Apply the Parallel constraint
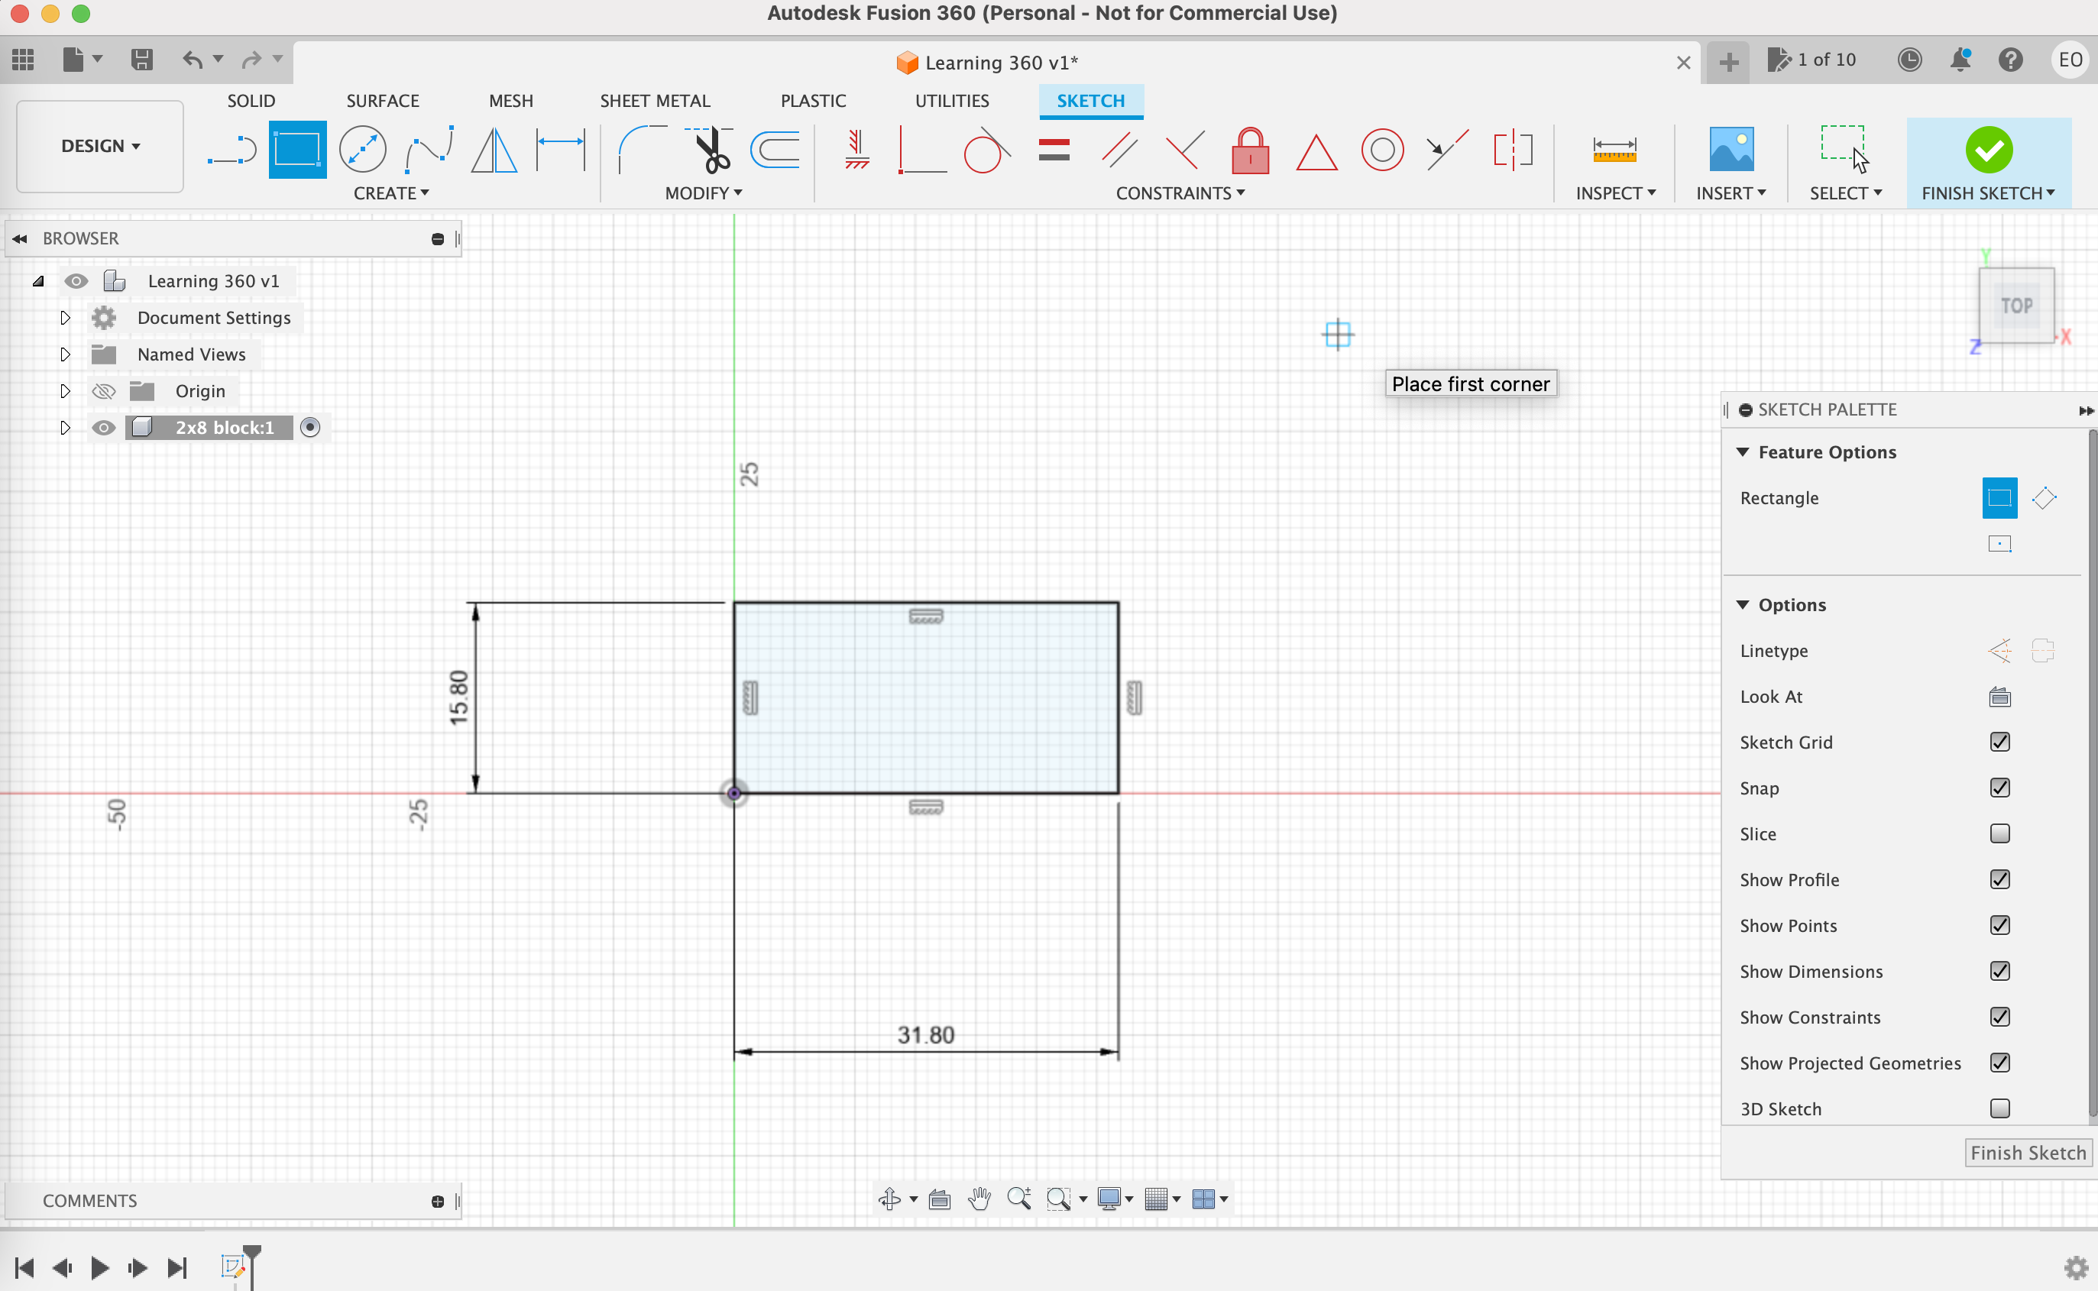 [x=1119, y=150]
